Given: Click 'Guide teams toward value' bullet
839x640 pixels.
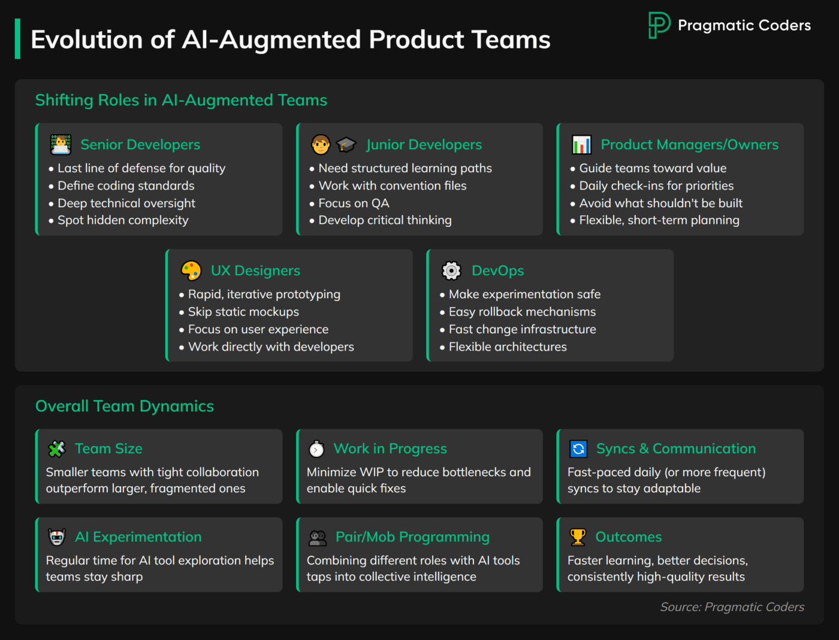Looking at the screenshot, I should click(x=653, y=168).
